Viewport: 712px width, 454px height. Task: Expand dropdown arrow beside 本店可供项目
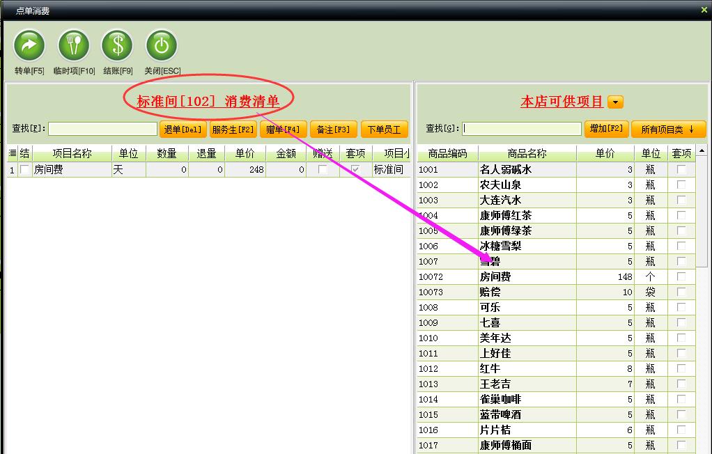tap(615, 102)
